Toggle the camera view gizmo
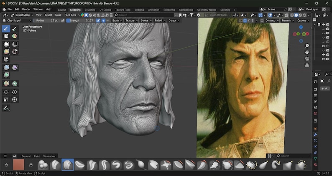The height and width of the screenshot is (176, 332). pyautogui.click(x=307, y=59)
